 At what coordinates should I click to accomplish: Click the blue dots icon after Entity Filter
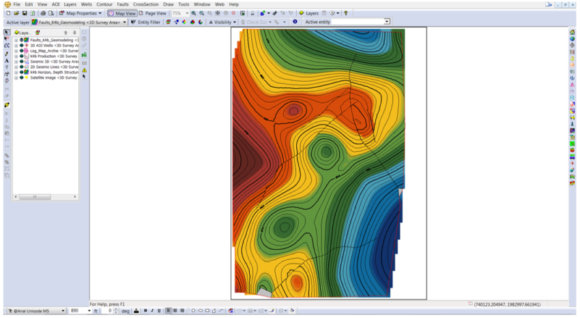(x=177, y=22)
